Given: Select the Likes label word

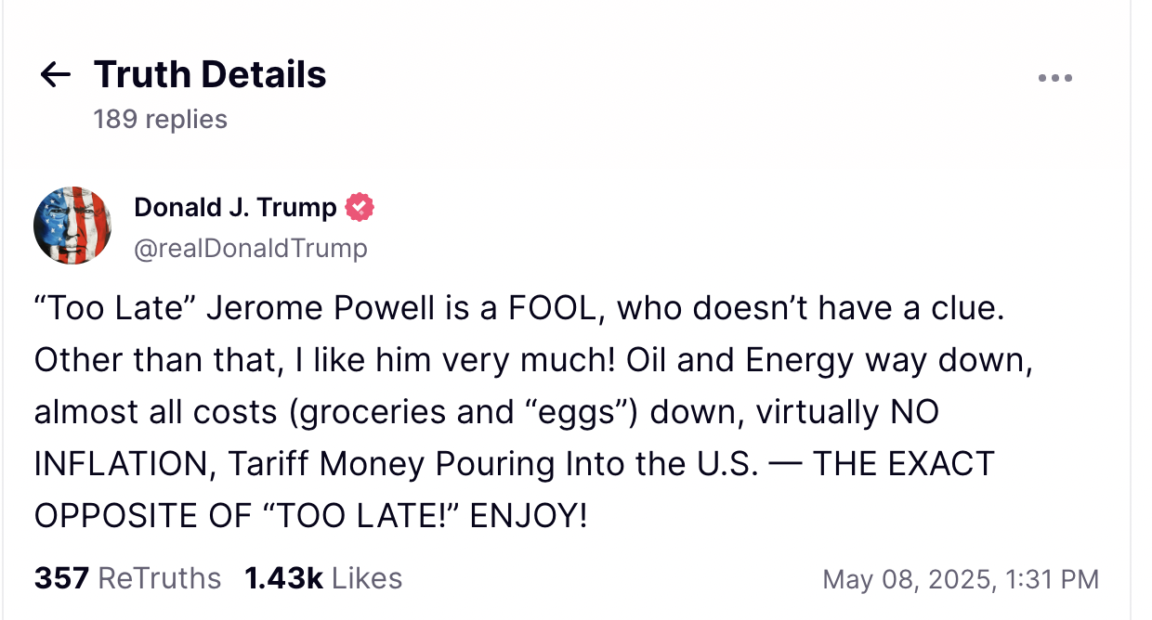Looking at the screenshot, I should pyautogui.click(x=367, y=578).
